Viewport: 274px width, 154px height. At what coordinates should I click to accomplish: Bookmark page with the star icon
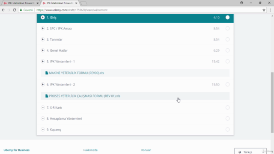[264, 10]
